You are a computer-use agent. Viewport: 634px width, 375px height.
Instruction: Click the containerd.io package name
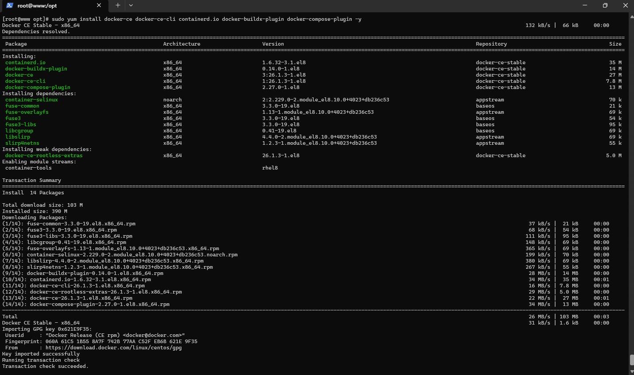(25, 62)
